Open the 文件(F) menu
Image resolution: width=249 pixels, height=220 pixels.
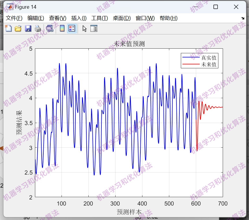click(14, 18)
